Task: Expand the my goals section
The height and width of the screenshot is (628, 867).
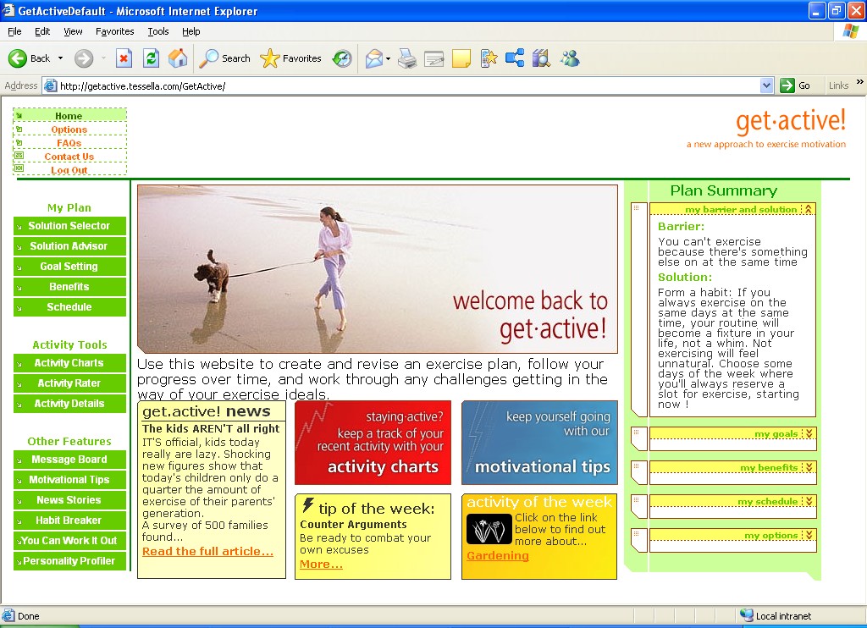Action: tap(809, 434)
